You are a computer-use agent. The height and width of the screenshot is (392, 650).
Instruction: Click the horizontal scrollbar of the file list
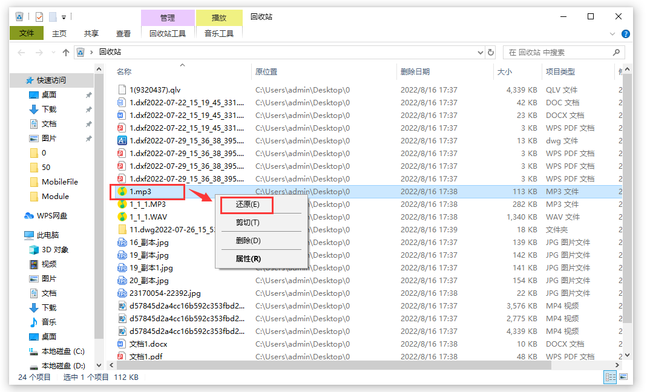point(363,365)
